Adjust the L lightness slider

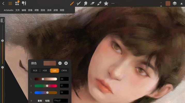click(x=46, y=79)
